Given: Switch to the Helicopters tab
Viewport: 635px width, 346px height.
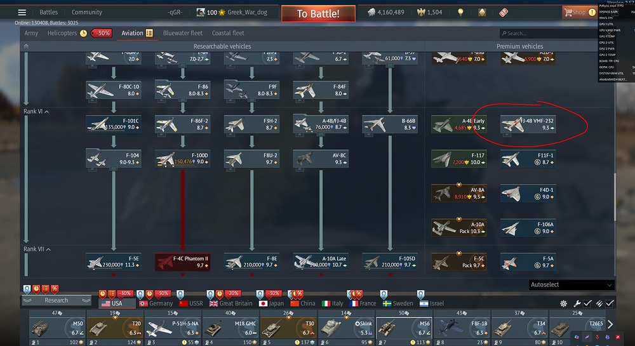Looking at the screenshot, I should click(x=62, y=33).
